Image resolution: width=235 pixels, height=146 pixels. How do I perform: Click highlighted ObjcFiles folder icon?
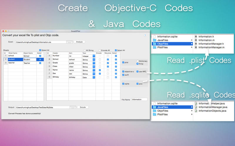tap(155, 44)
